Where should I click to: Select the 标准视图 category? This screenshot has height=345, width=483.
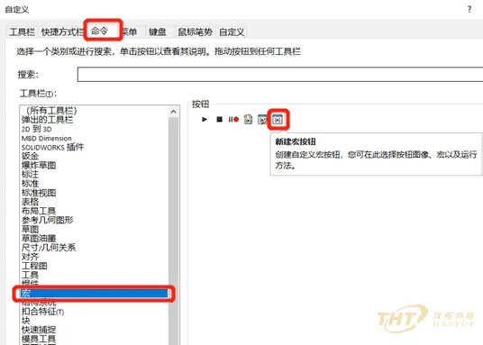pyautogui.click(x=39, y=193)
